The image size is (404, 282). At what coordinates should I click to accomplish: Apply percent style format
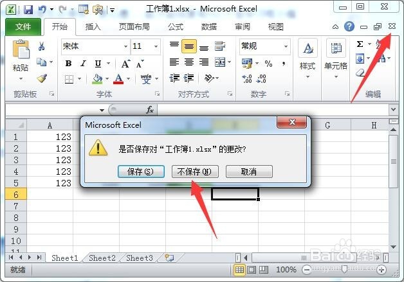268,64
